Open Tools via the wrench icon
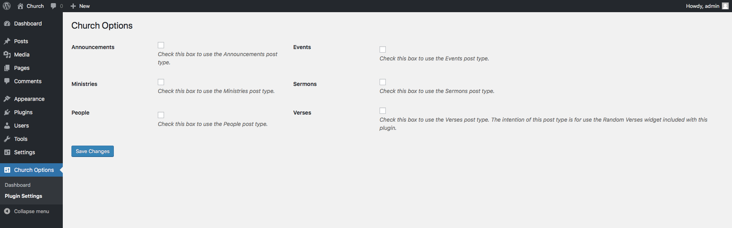732x228 pixels. tap(7, 139)
